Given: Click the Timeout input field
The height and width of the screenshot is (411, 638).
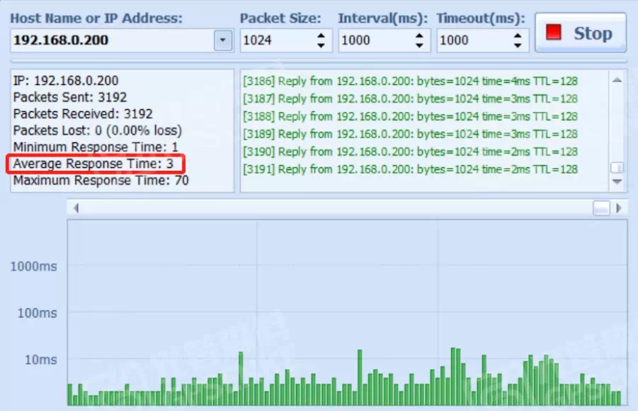Looking at the screenshot, I should 474,40.
